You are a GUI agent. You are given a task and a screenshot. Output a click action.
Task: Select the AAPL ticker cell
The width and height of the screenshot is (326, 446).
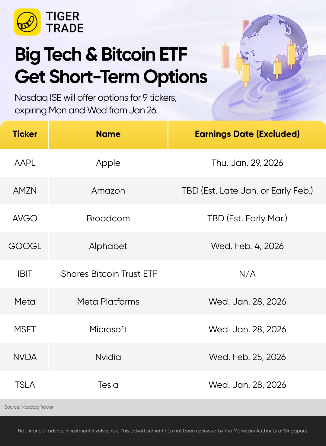click(x=25, y=163)
